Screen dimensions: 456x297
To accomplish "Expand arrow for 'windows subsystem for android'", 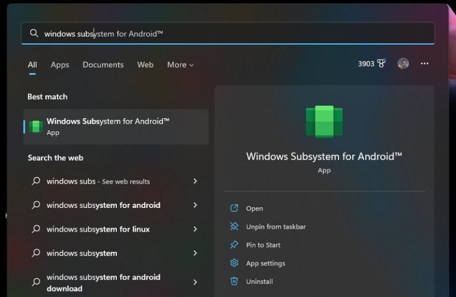I will [195, 206].
